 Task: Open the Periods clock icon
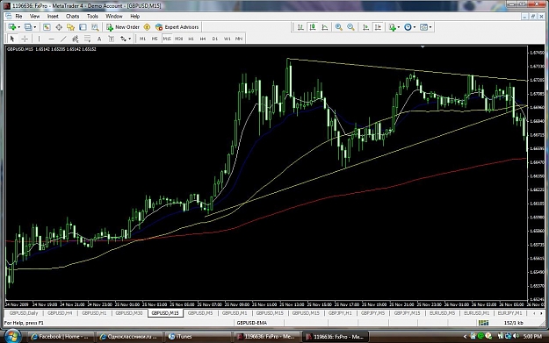click(408, 27)
